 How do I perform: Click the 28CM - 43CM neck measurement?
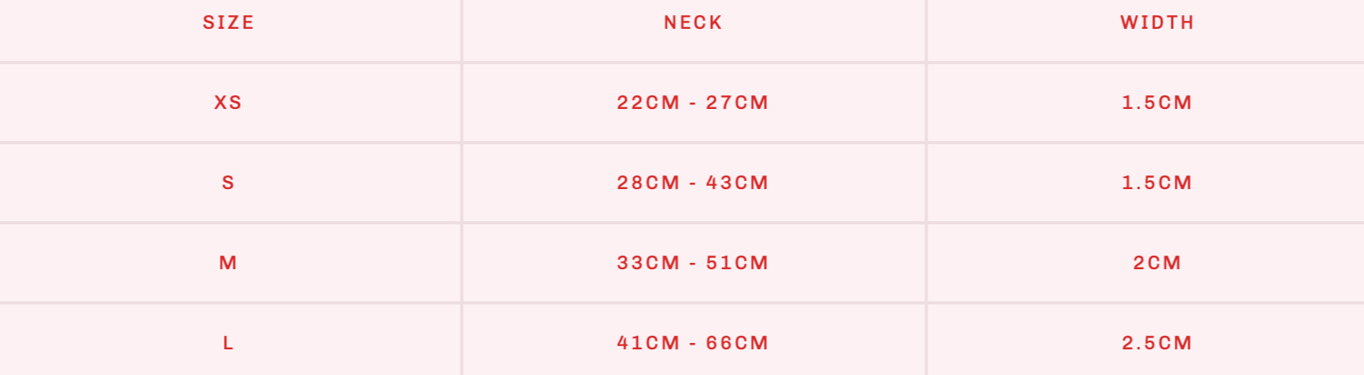click(x=693, y=183)
